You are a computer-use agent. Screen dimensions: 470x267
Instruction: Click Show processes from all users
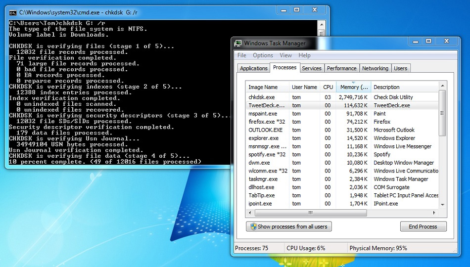[x=289, y=226]
